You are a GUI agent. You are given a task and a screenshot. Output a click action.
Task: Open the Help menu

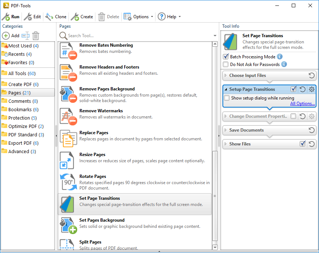(169, 17)
